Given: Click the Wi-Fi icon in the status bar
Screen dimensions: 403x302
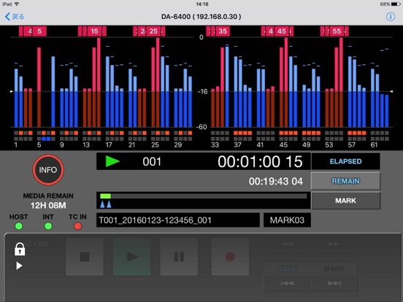Looking at the screenshot, I should (17, 4).
